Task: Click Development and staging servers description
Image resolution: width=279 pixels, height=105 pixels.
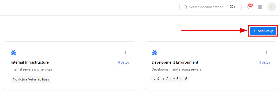Action: tap(176, 69)
